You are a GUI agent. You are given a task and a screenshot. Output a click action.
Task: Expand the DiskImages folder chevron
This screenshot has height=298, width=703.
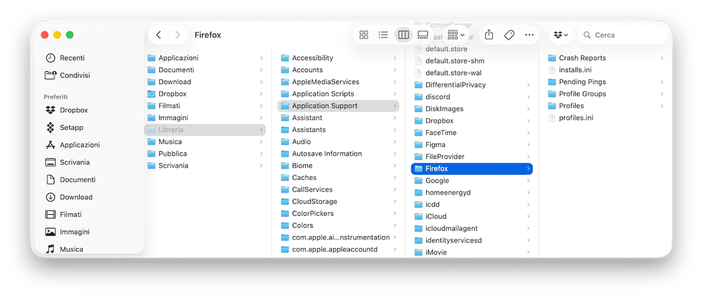point(528,109)
